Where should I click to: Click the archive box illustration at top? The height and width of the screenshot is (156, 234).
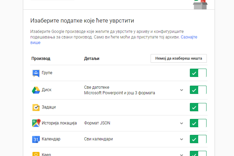(x=200, y=5)
